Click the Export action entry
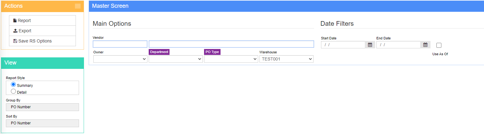The height and width of the screenshot is (134, 484). tap(42, 31)
